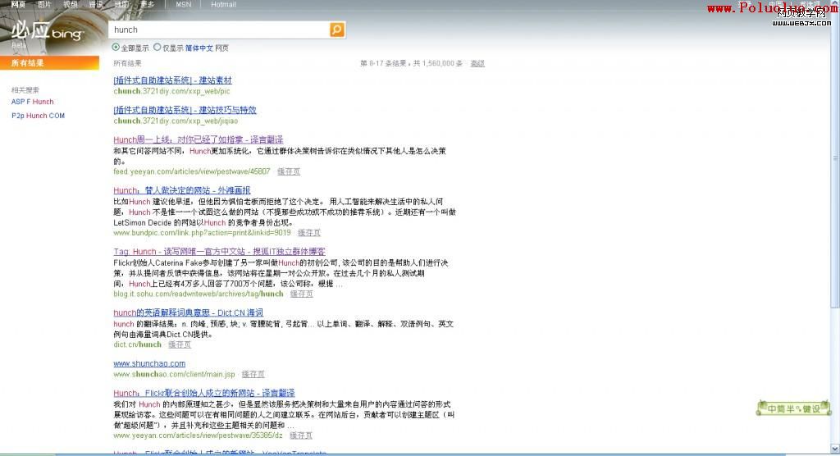
Task: Switch to the 视频 search tab
Action: [71, 4]
